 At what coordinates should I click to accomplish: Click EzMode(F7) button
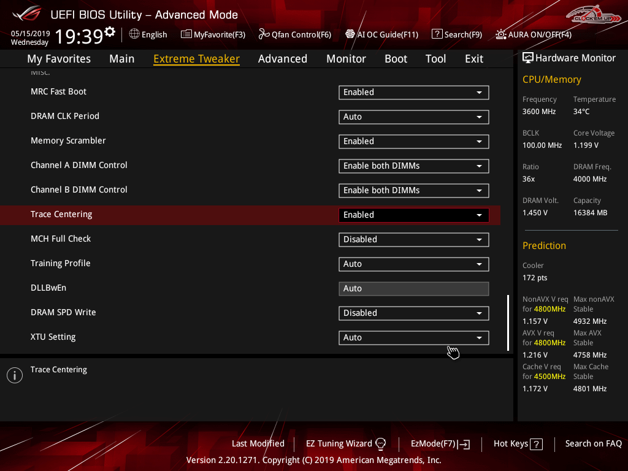point(440,444)
